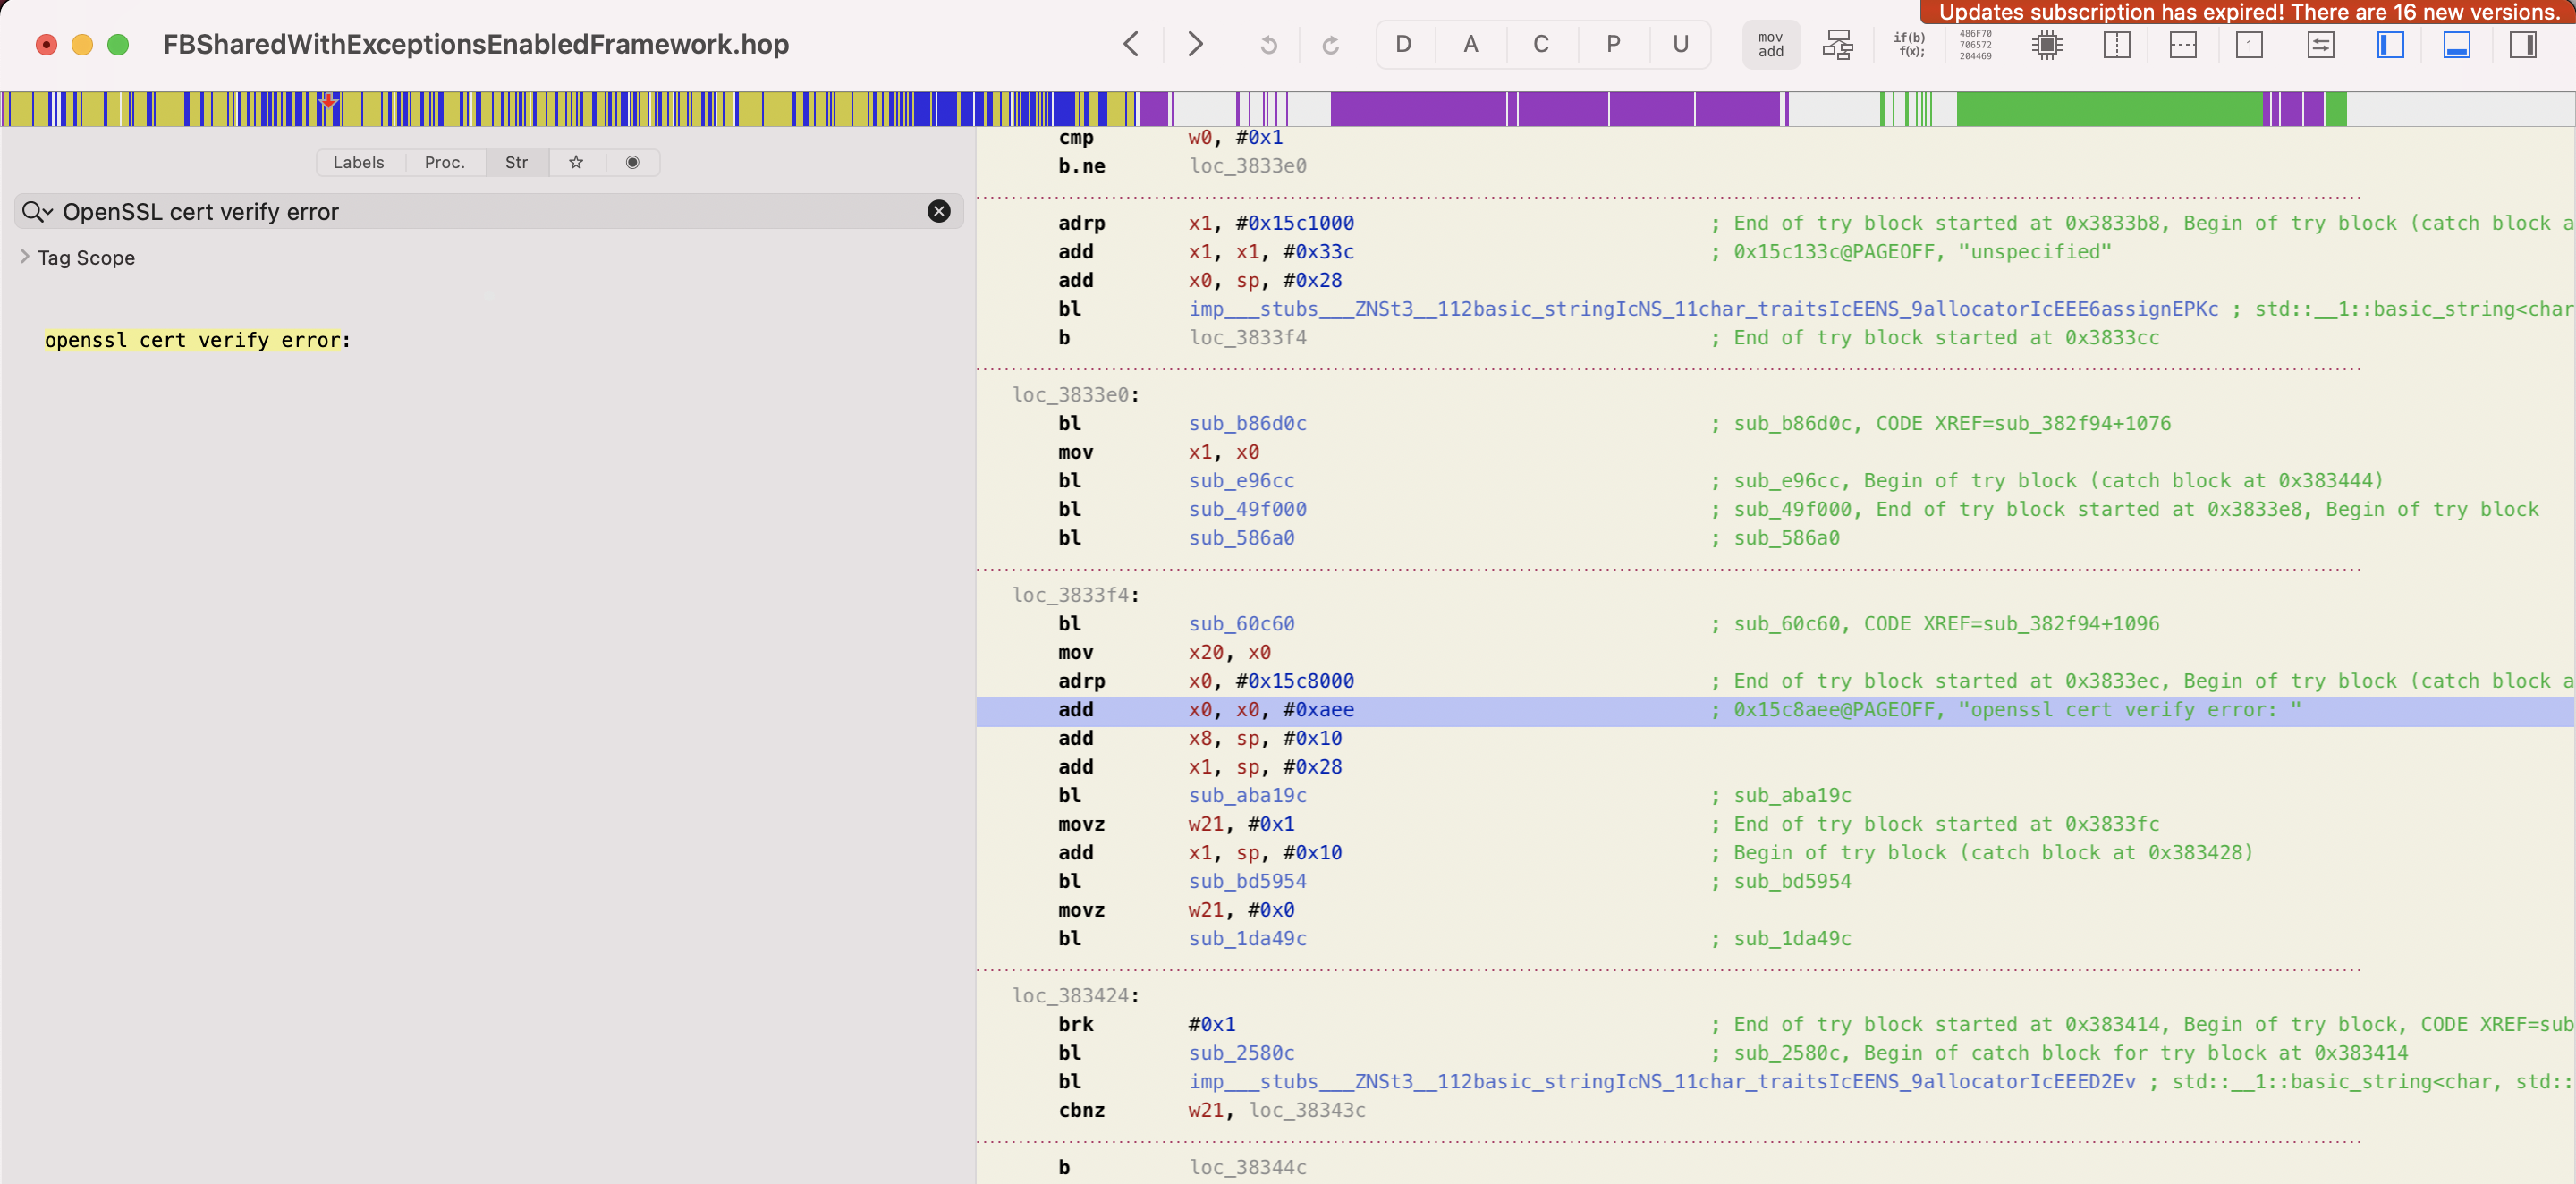Toggle the right inspector panel

coord(2522,45)
